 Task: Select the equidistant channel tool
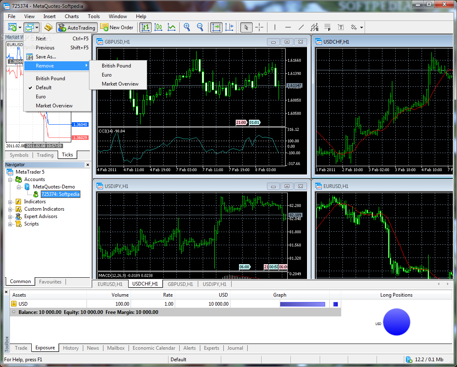tap(314, 27)
